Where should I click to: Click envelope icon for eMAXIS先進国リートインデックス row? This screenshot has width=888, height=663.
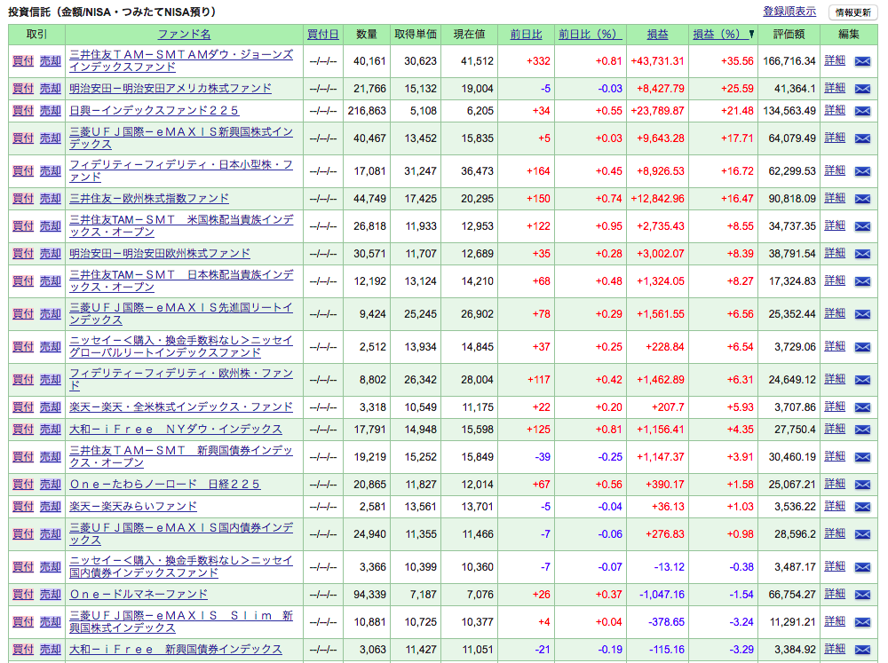click(862, 314)
